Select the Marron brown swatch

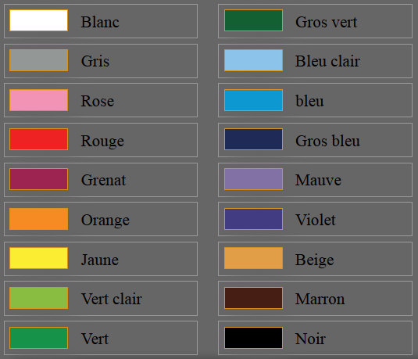pyautogui.click(x=253, y=298)
